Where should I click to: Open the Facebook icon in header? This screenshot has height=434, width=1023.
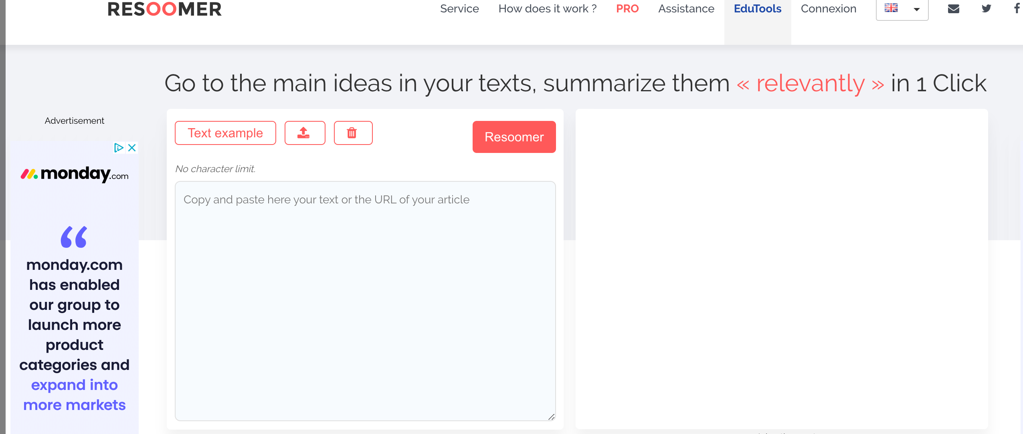point(1017,8)
